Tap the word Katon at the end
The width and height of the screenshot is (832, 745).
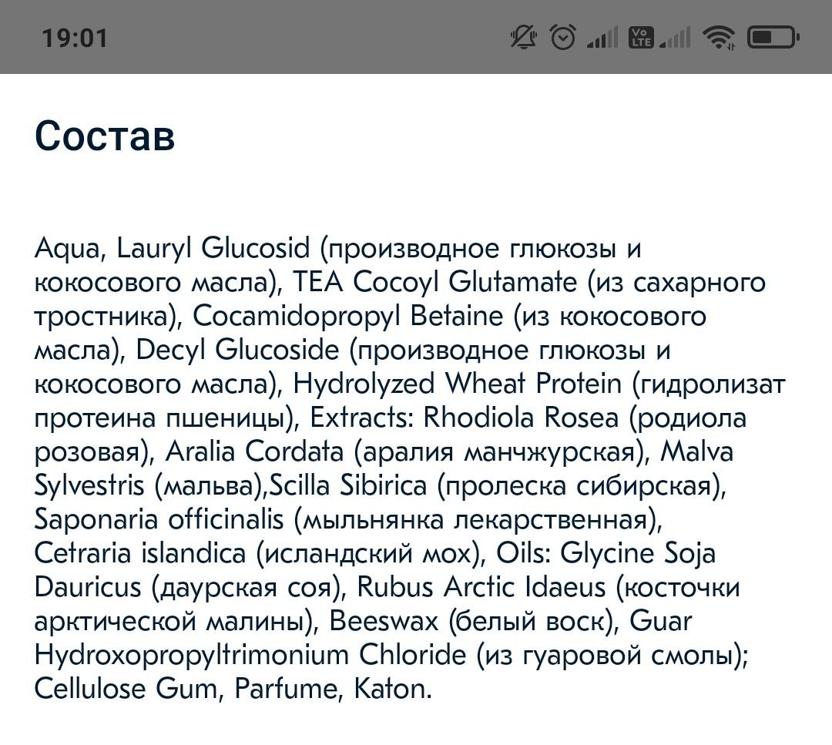coord(390,689)
